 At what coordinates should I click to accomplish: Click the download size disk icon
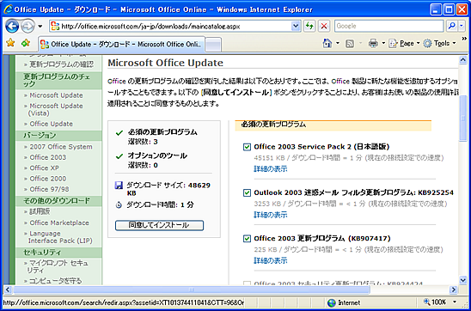tap(119, 186)
